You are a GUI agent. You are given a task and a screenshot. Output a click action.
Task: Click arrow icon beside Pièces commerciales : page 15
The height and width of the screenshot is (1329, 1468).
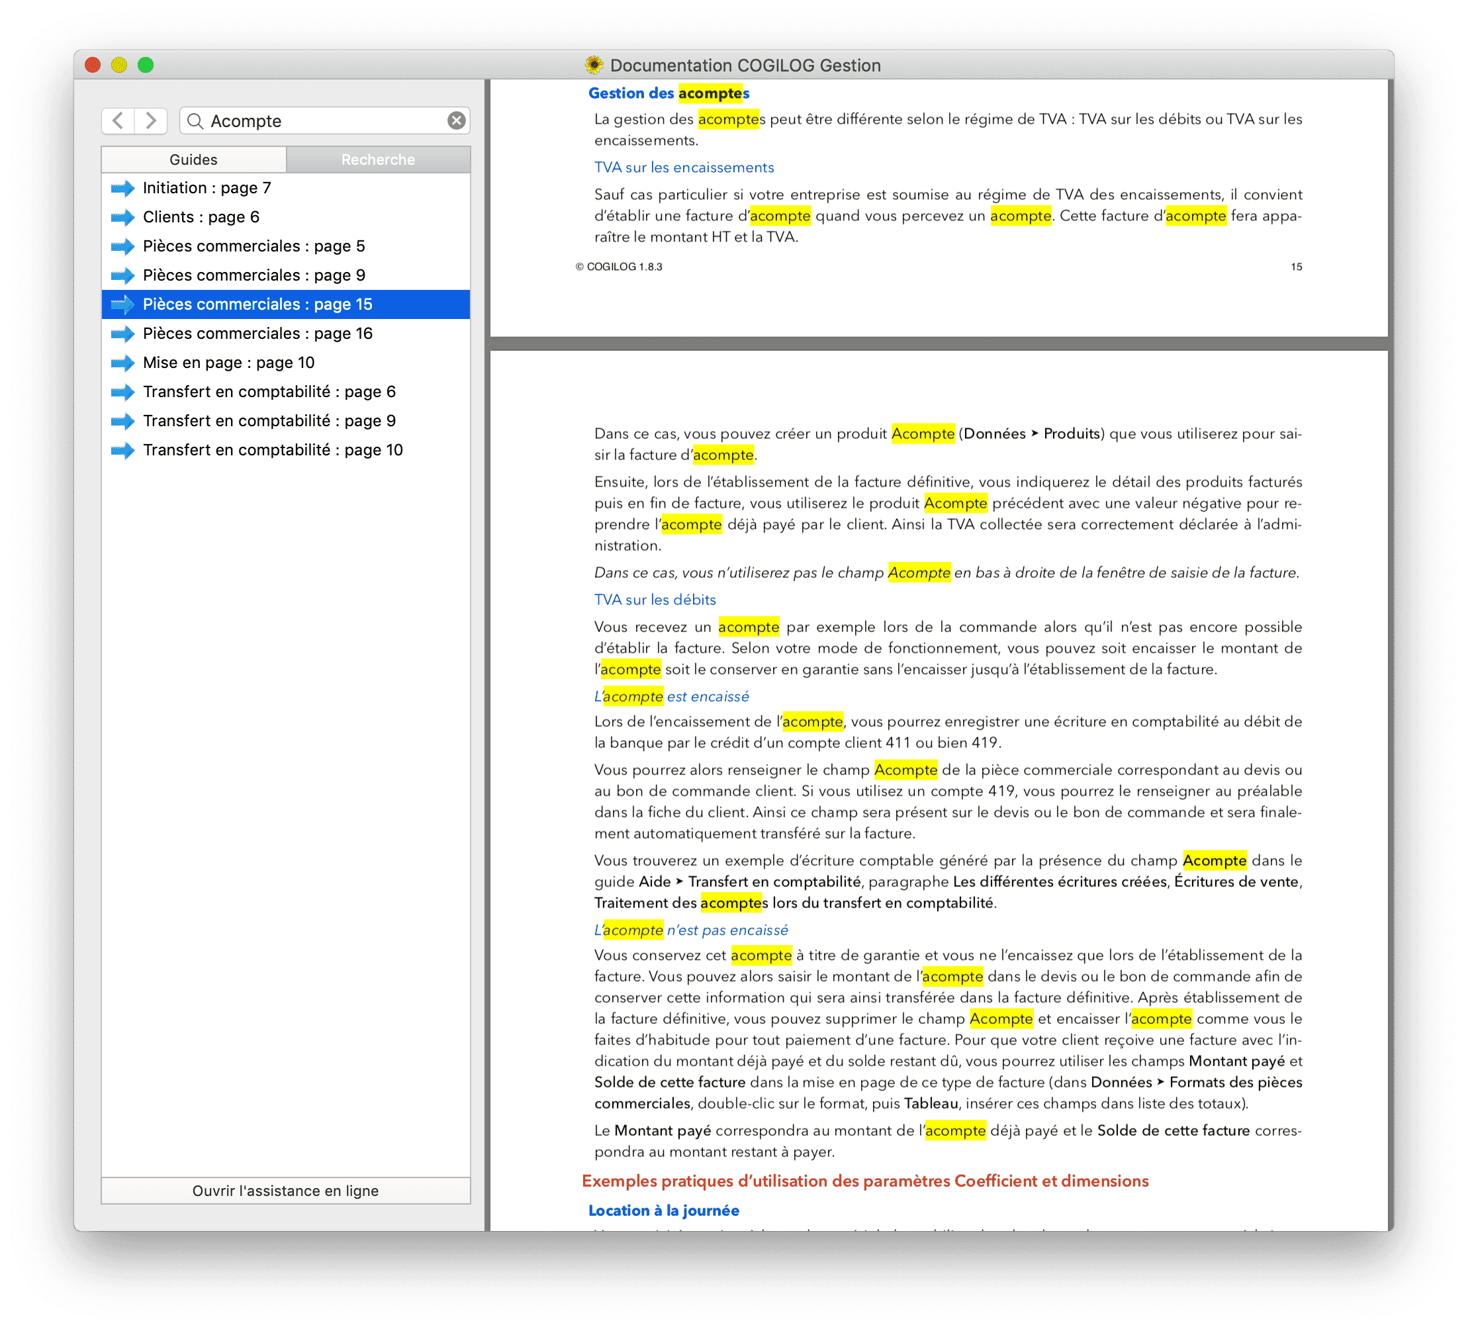click(123, 305)
